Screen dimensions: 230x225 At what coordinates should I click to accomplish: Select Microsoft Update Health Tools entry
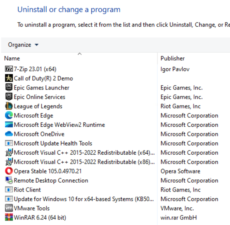coord(53,143)
